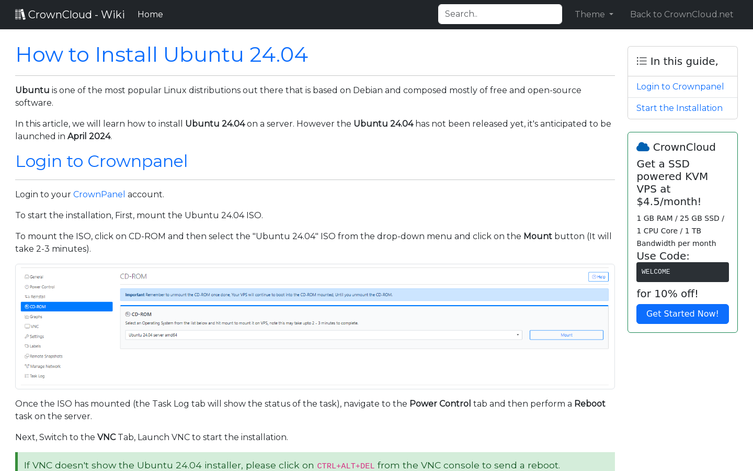Open the CrownPanel link
This screenshot has height=471, width=753.
99,194
